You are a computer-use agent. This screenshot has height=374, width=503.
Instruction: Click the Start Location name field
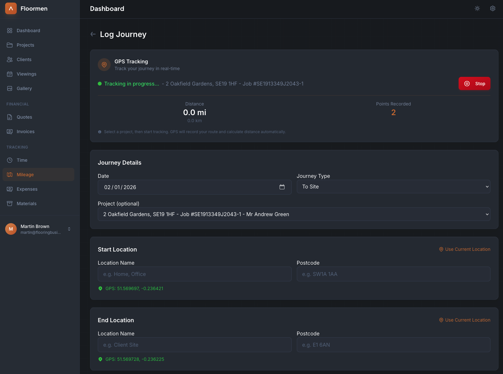[x=194, y=274]
